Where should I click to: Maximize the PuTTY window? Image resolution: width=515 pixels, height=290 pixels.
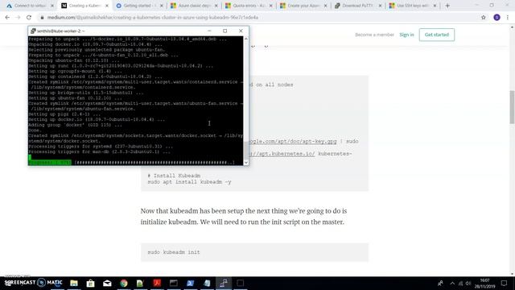point(225,31)
